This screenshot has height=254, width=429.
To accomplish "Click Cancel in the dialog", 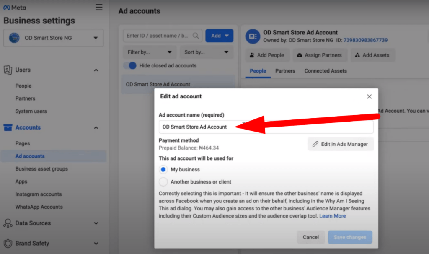I will [x=311, y=237].
